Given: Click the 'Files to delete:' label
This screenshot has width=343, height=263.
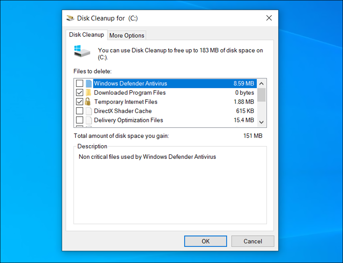Looking at the screenshot, I should [92, 71].
